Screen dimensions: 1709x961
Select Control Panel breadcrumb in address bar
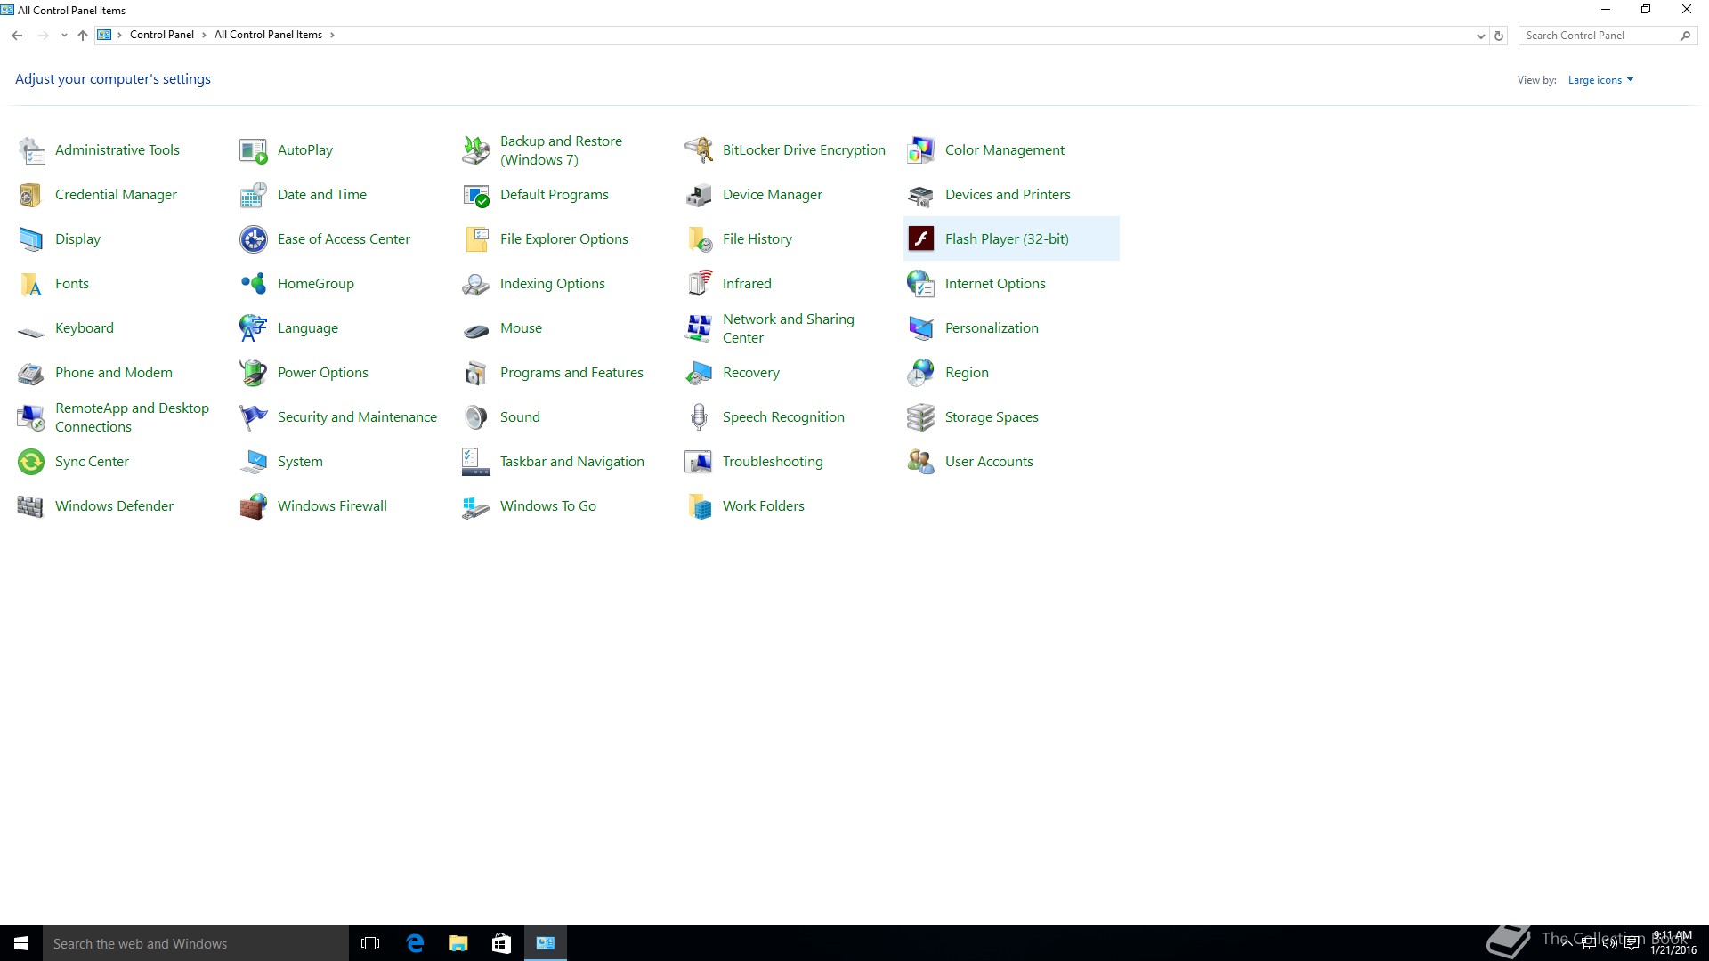click(162, 36)
